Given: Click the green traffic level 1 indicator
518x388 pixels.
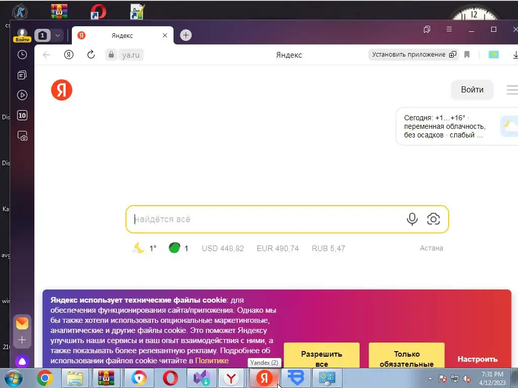Looking at the screenshot, I should coord(179,248).
